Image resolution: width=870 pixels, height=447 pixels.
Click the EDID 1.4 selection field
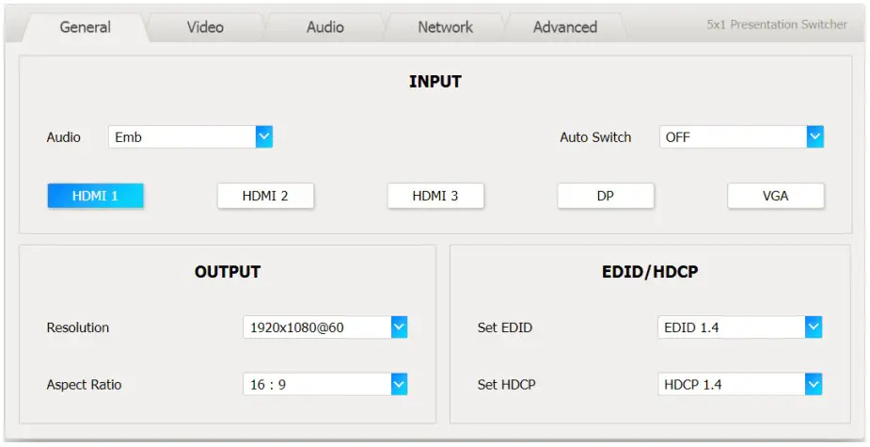pos(731,327)
